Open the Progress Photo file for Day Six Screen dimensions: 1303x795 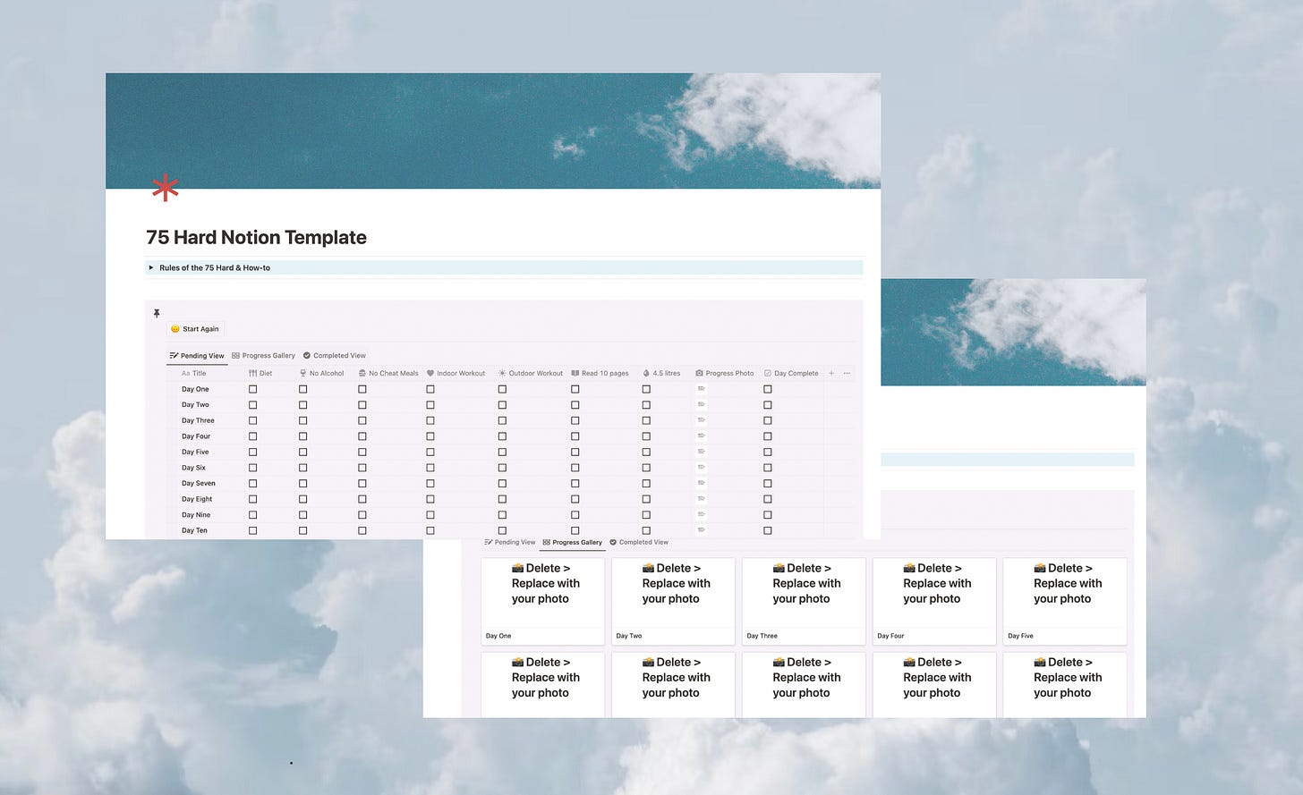pyautogui.click(x=702, y=468)
